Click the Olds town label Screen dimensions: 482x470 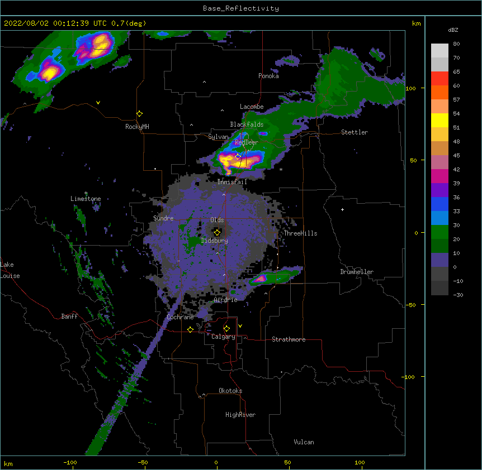point(217,220)
